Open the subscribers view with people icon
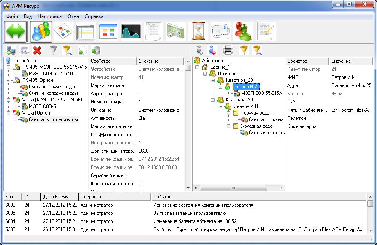 [x=40, y=31]
